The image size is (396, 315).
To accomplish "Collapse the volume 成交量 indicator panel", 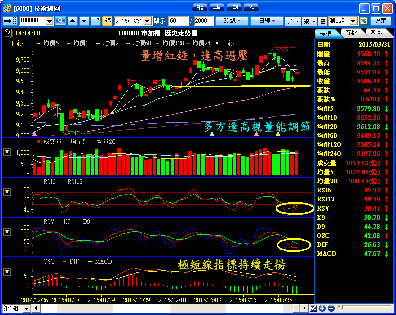I will click(7, 152).
